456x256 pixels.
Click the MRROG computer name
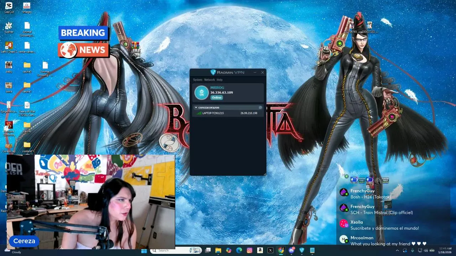[x=217, y=87]
